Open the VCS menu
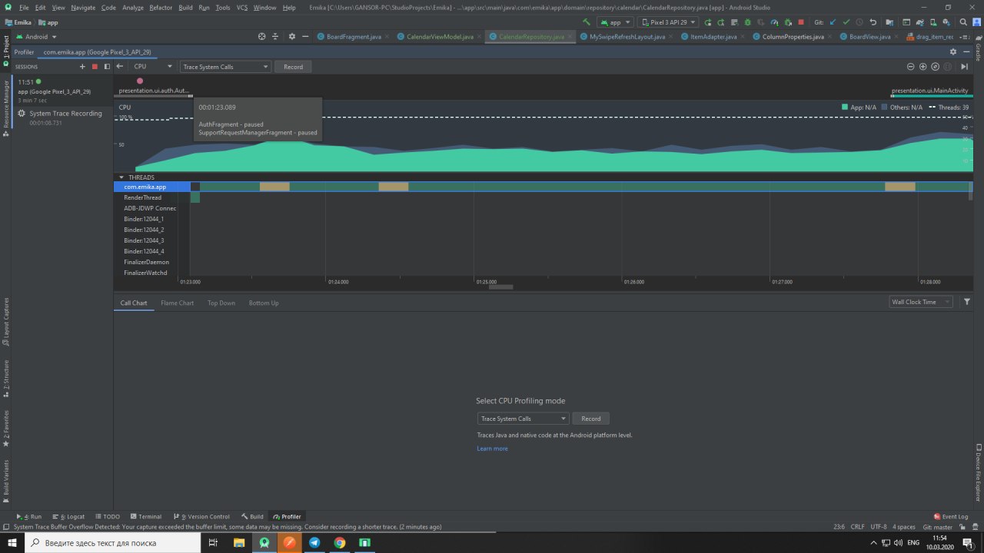This screenshot has width=984, height=553. [242, 7]
